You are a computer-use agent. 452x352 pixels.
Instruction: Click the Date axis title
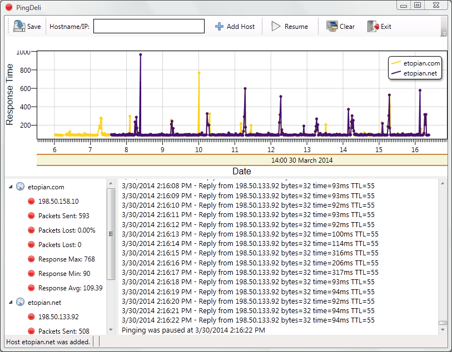tap(241, 171)
